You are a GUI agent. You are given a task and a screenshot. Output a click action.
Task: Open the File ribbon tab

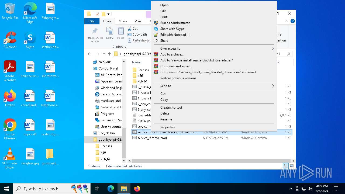pos(92,21)
